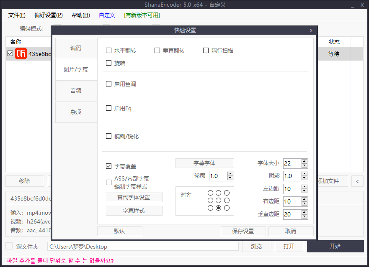This screenshot has width=369, height=267.
Task: Select the top-left 对齐 radio button
Action: click(x=210, y=193)
